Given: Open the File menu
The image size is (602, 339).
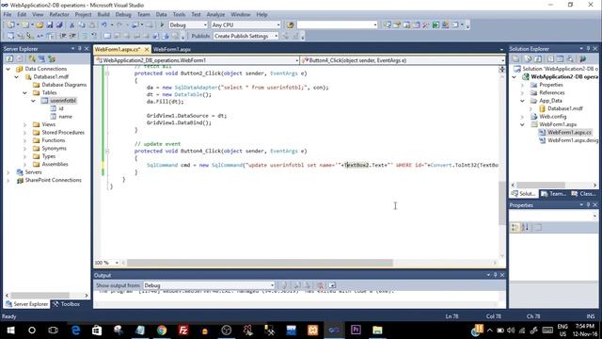Looking at the screenshot, I should [x=8, y=15].
